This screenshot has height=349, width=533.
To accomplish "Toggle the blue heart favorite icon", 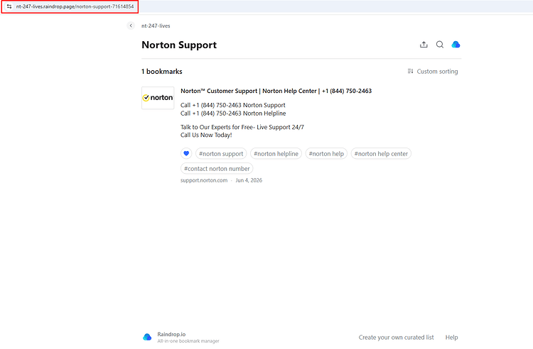I will 186,154.
